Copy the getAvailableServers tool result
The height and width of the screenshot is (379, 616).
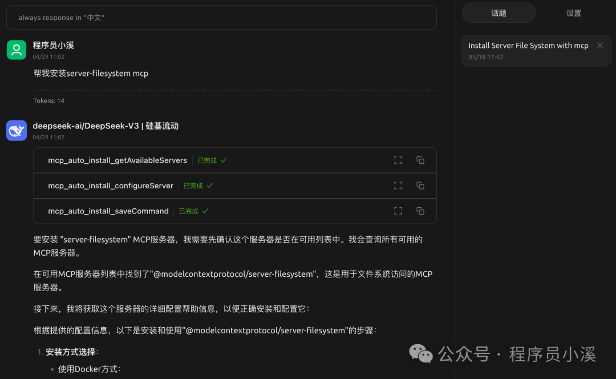(420, 160)
